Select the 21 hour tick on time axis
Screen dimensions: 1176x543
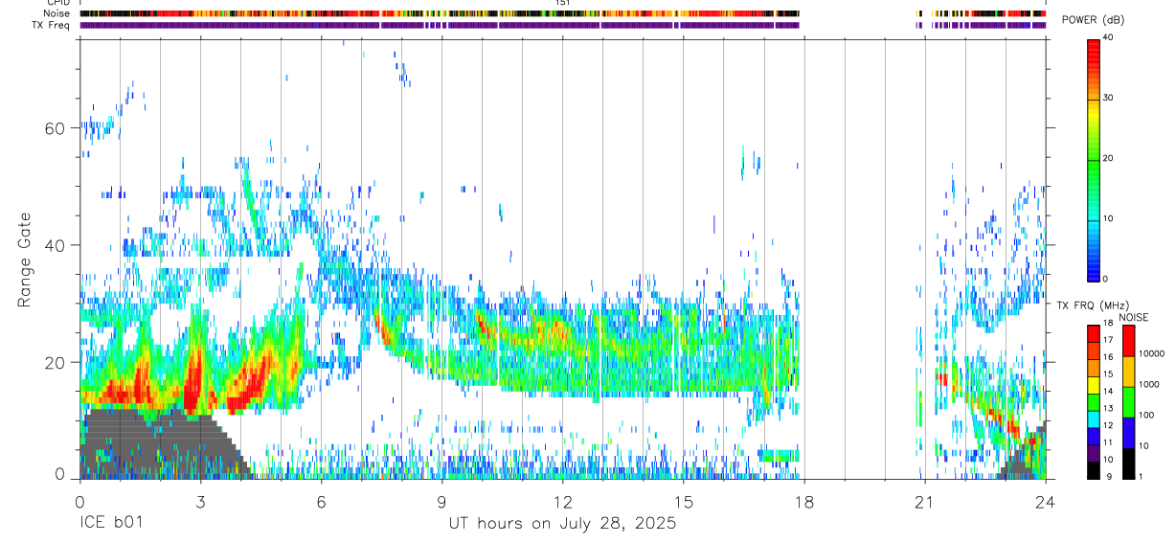coord(925,501)
